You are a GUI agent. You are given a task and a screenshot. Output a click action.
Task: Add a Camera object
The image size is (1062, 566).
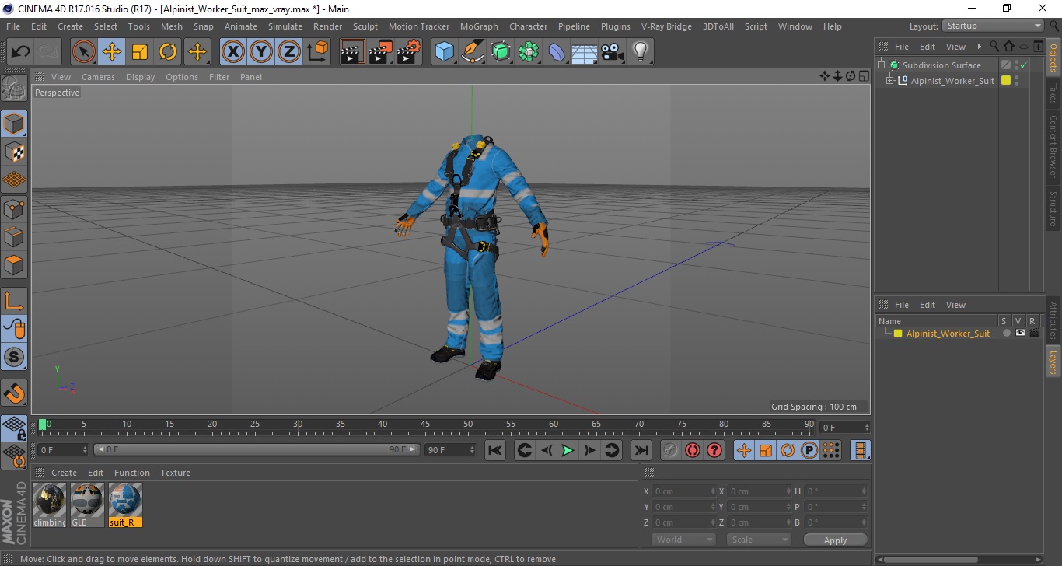coord(612,52)
